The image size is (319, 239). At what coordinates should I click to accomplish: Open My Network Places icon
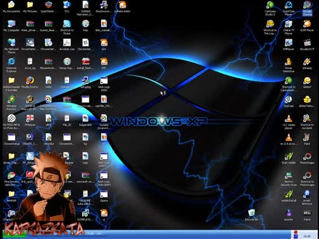coord(11,46)
